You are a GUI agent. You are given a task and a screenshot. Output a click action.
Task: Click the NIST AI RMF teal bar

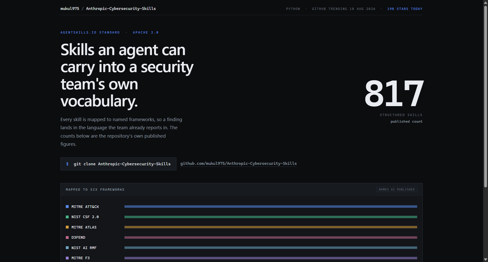[271, 248]
